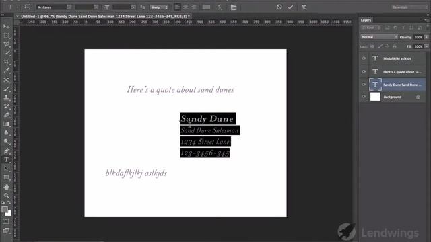Open the Layers panel menu
Viewport: 431px width, 242px height.
426,20
